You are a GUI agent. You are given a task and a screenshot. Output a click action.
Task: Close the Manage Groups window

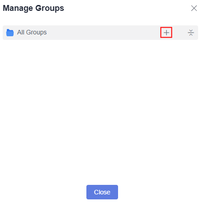(194, 8)
